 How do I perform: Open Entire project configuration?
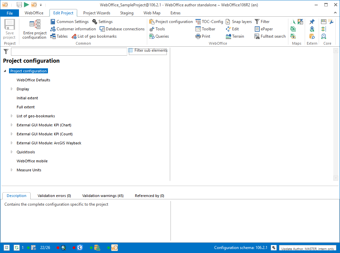tap(34, 29)
